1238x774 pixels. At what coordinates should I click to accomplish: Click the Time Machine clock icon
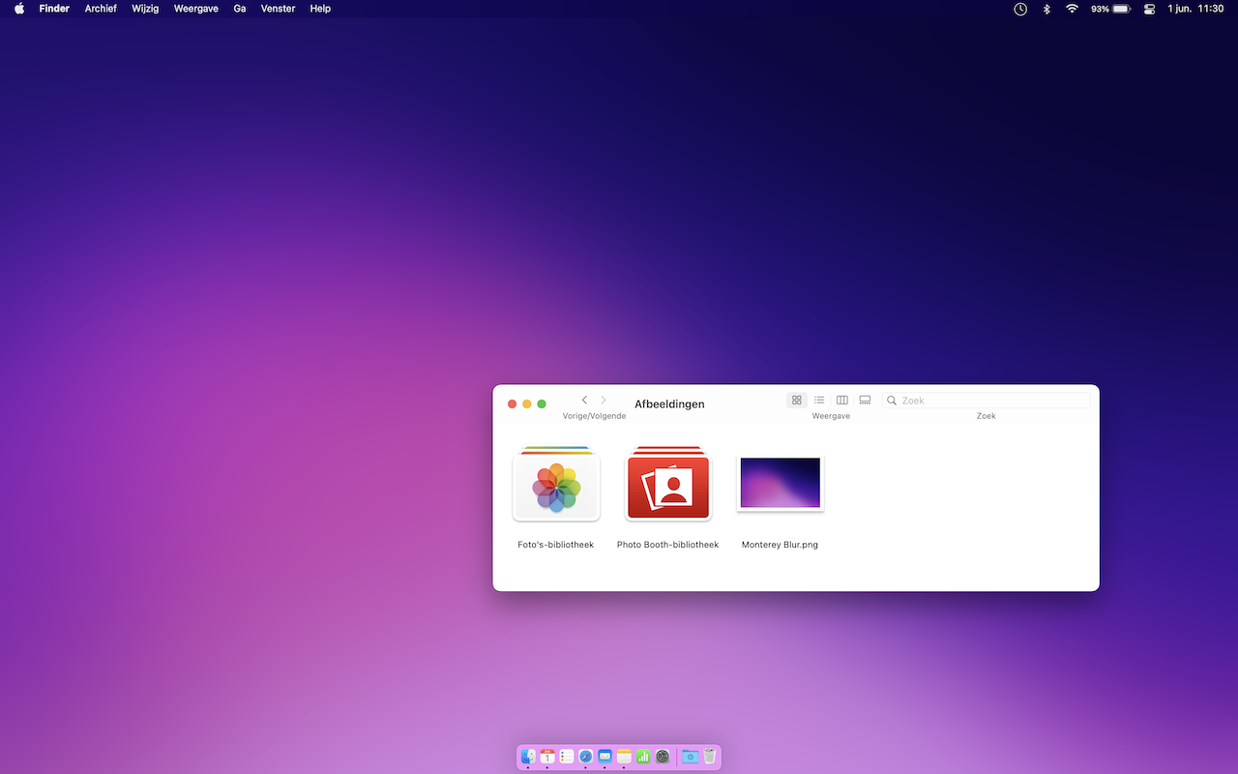[1020, 9]
